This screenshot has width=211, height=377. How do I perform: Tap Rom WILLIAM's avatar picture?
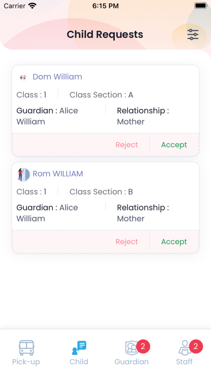(23, 174)
